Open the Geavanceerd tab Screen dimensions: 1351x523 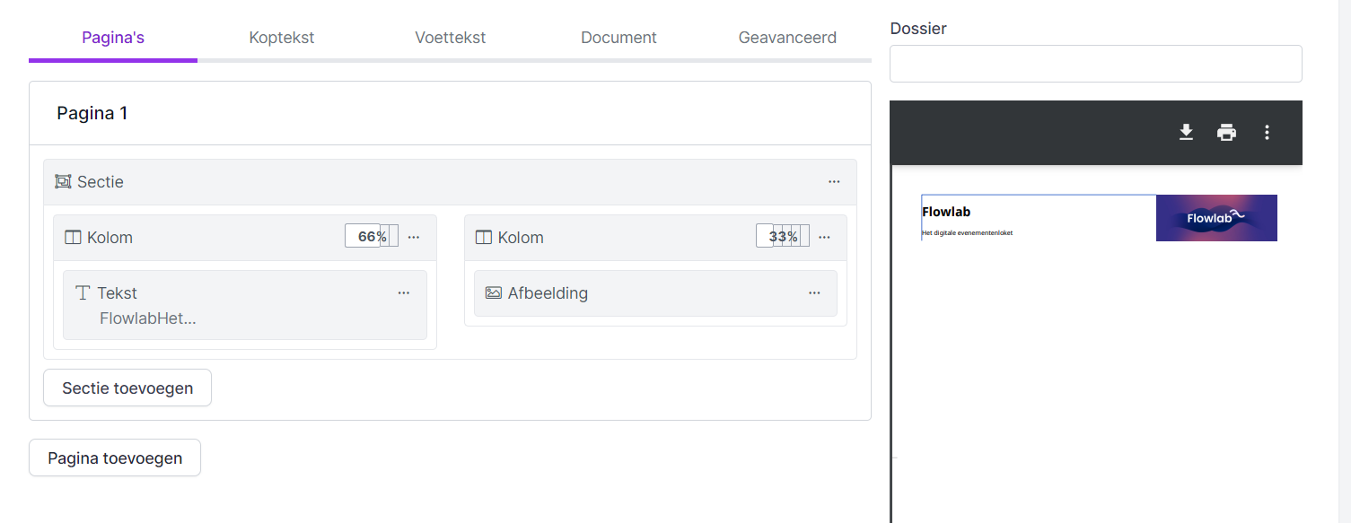click(x=787, y=38)
